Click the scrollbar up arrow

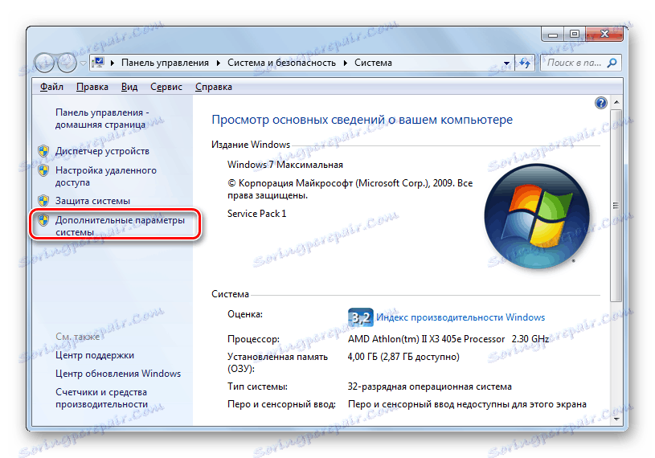(x=616, y=102)
